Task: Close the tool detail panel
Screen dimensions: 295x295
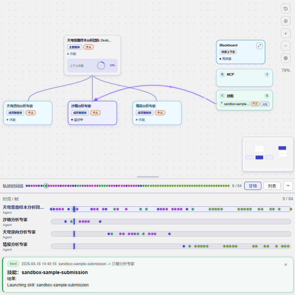Action: [286, 265]
